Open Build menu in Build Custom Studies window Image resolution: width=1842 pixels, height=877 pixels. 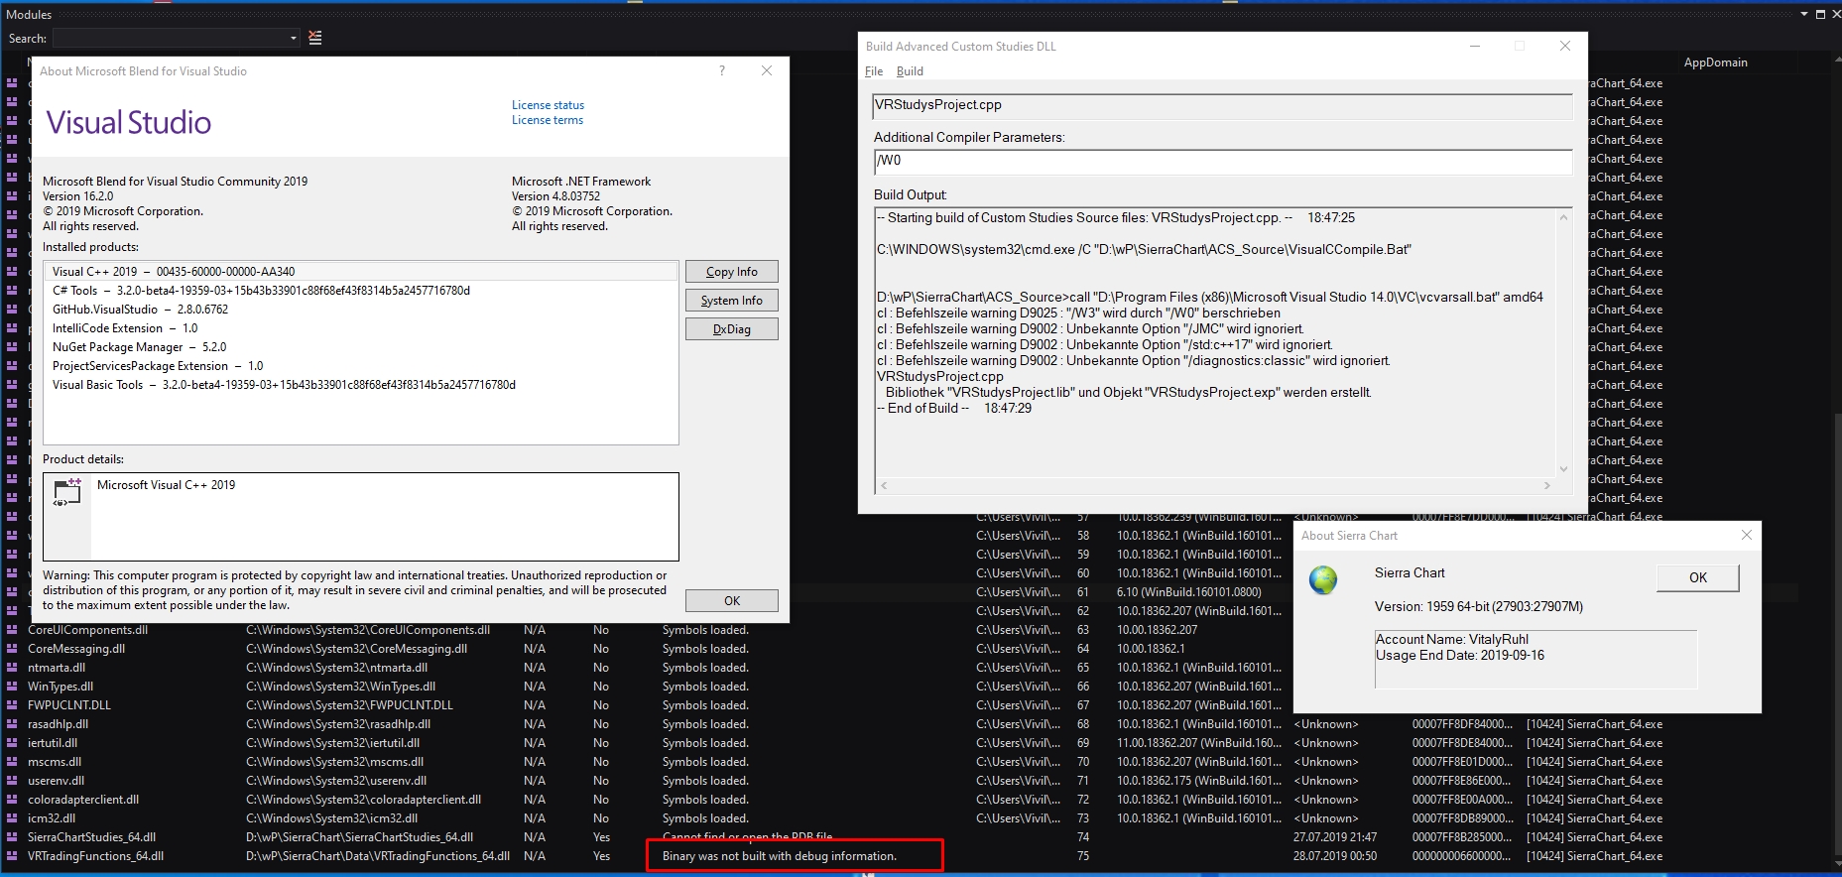click(910, 71)
